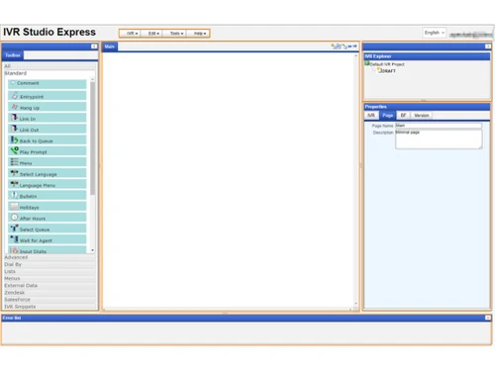Open the English language dropdown
This screenshot has height=371, width=495.
435,33
